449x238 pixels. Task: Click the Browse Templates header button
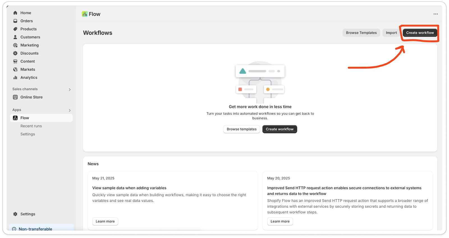(361, 33)
